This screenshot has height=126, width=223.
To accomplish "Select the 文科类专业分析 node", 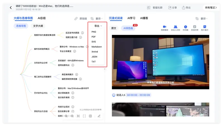I will coord(41,63).
